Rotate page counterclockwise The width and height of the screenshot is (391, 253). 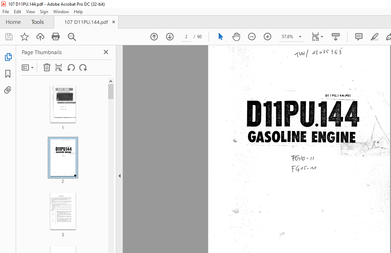tap(71, 67)
